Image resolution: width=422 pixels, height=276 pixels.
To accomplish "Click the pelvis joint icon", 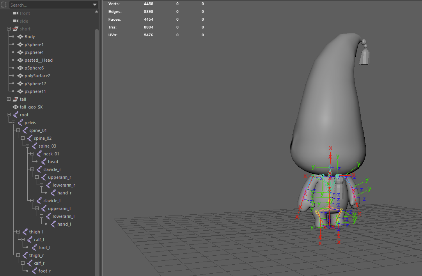I will coord(20,123).
